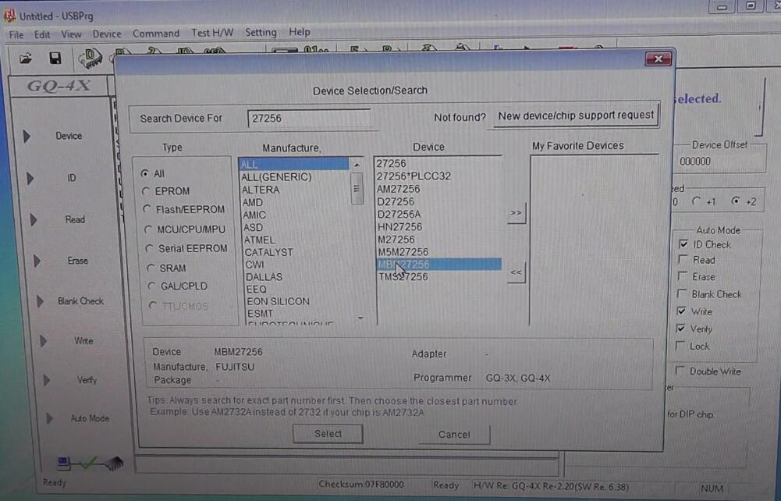Select AMD in Manufacture list
Viewport: 781px width, 501px height.
[253, 202]
